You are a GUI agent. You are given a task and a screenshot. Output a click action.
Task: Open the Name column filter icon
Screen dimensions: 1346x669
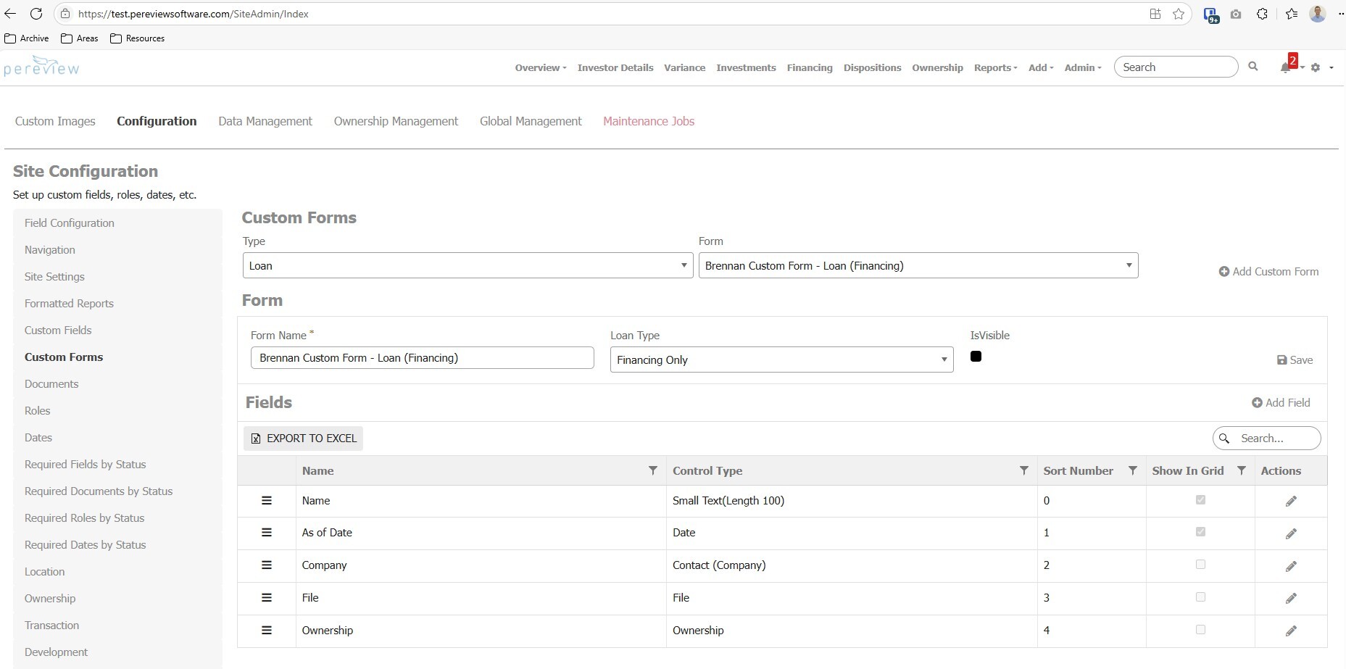coord(652,470)
